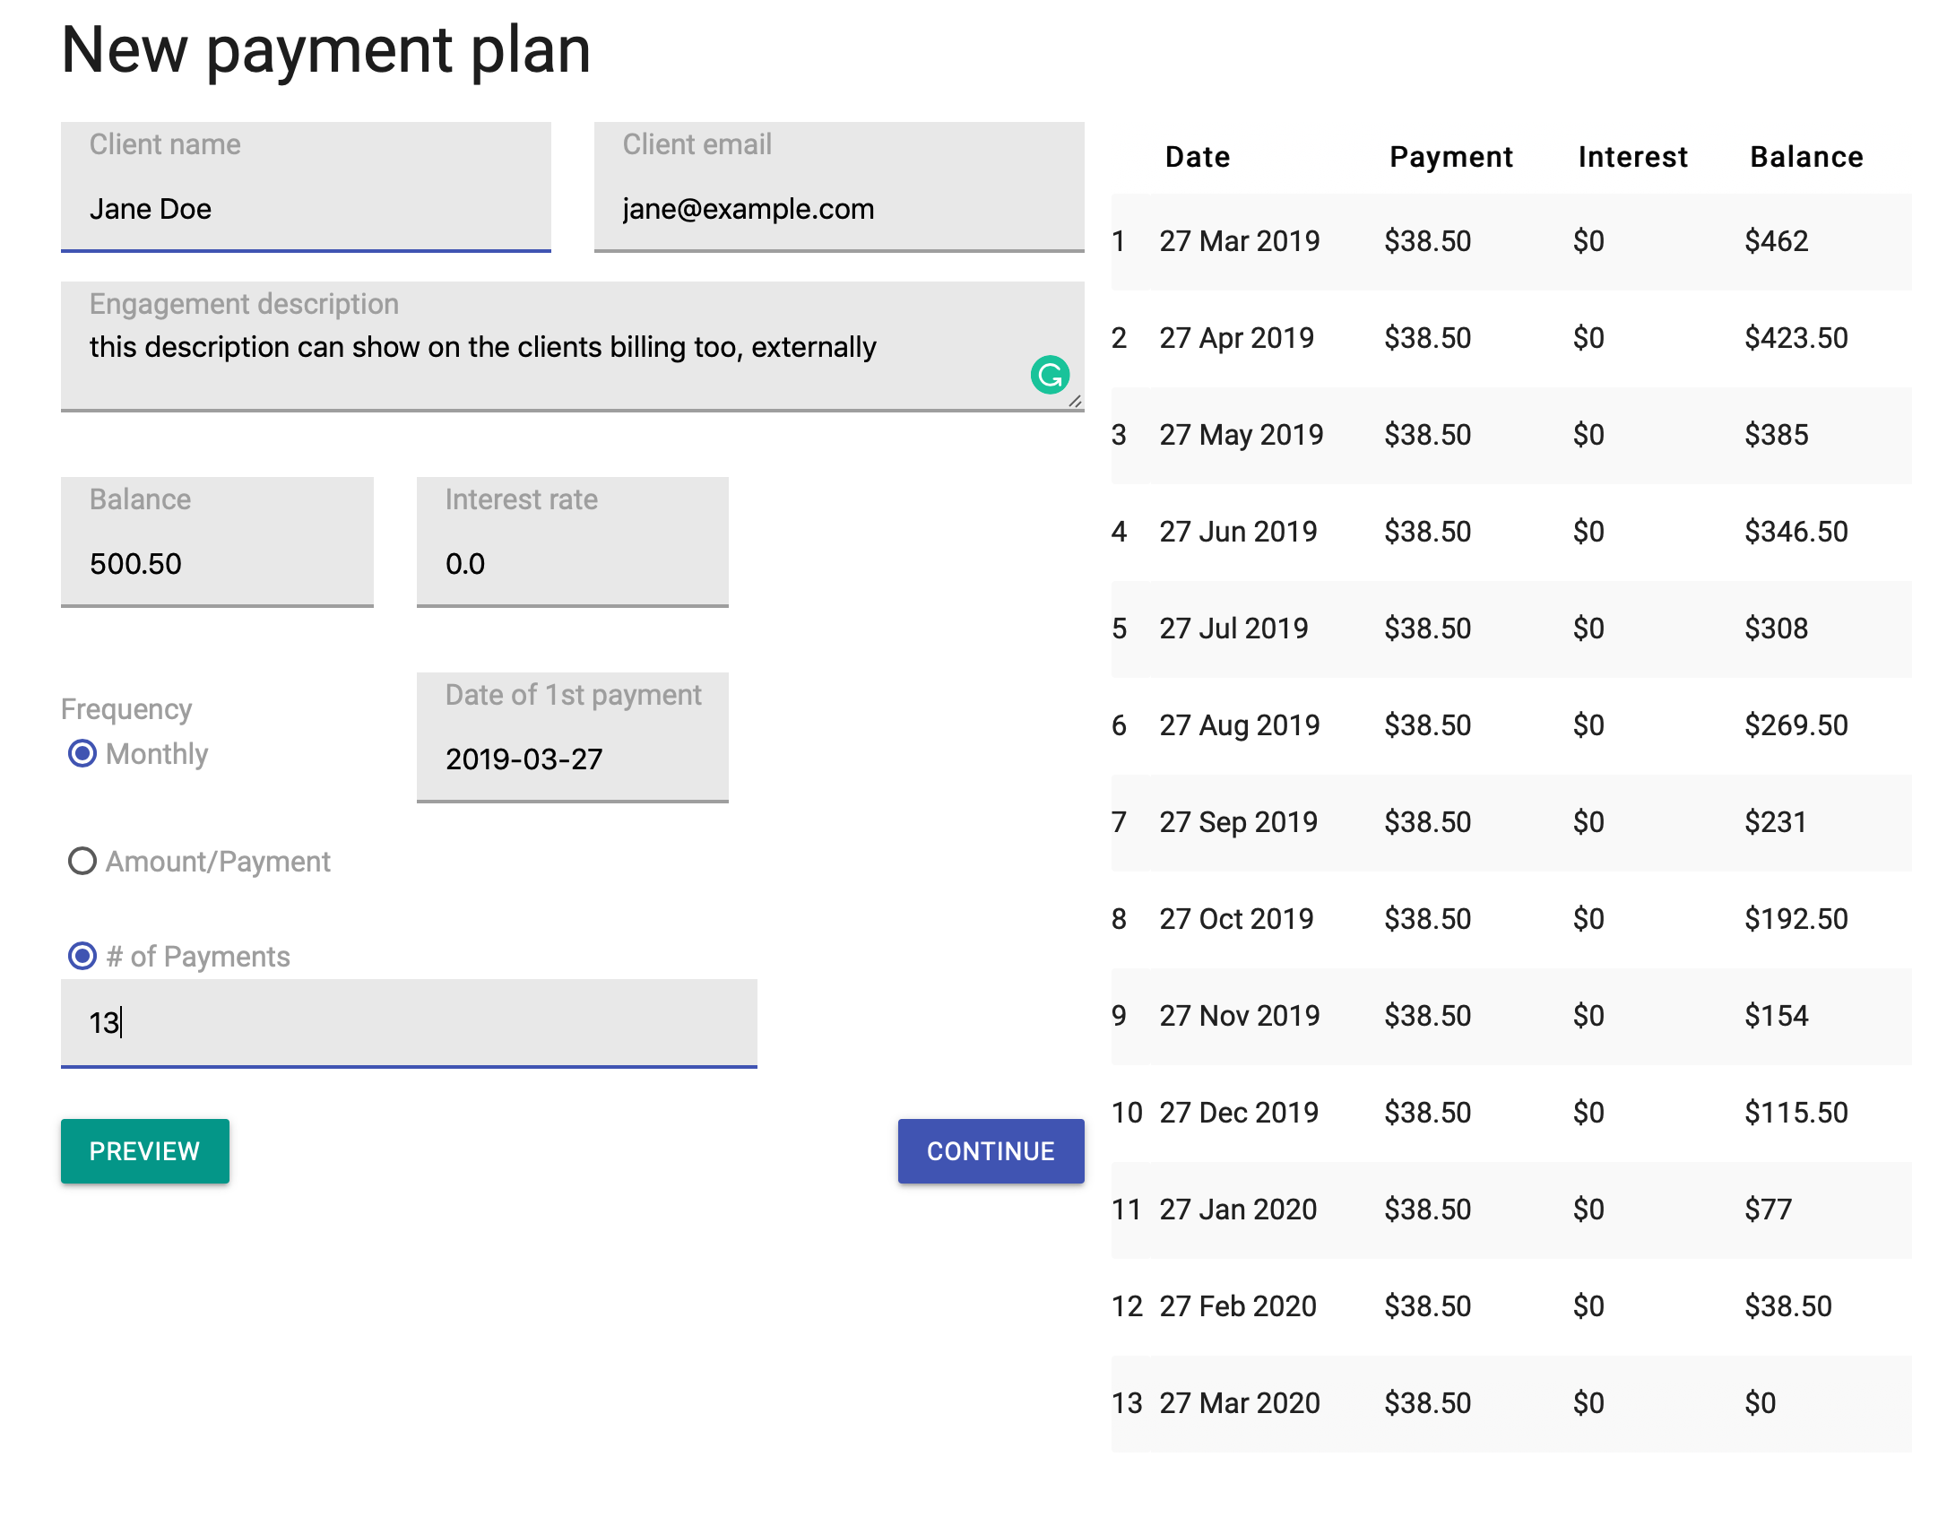
Task: Click the Payment column header
Action: [1450, 157]
